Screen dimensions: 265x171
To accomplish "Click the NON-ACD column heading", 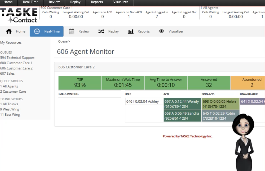I will click(x=208, y=94).
